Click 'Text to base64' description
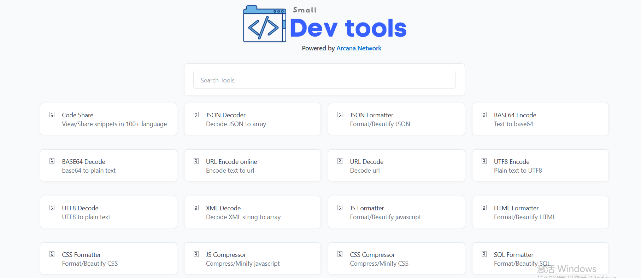Image resolution: width=641 pixels, height=278 pixels. click(513, 124)
